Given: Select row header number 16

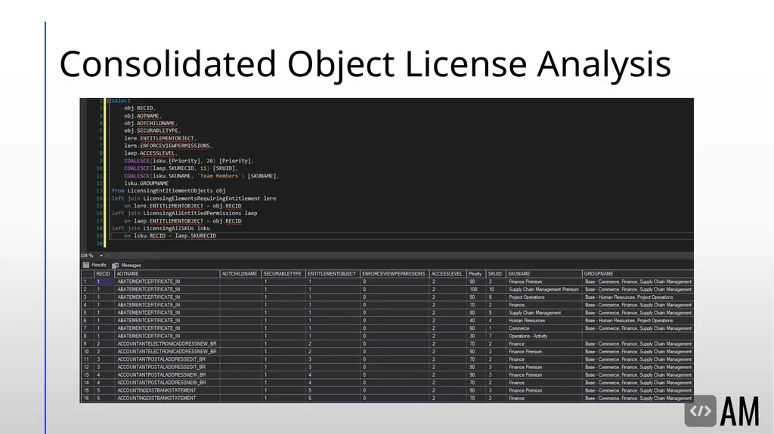Looking at the screenshot, I should (87, 398).
